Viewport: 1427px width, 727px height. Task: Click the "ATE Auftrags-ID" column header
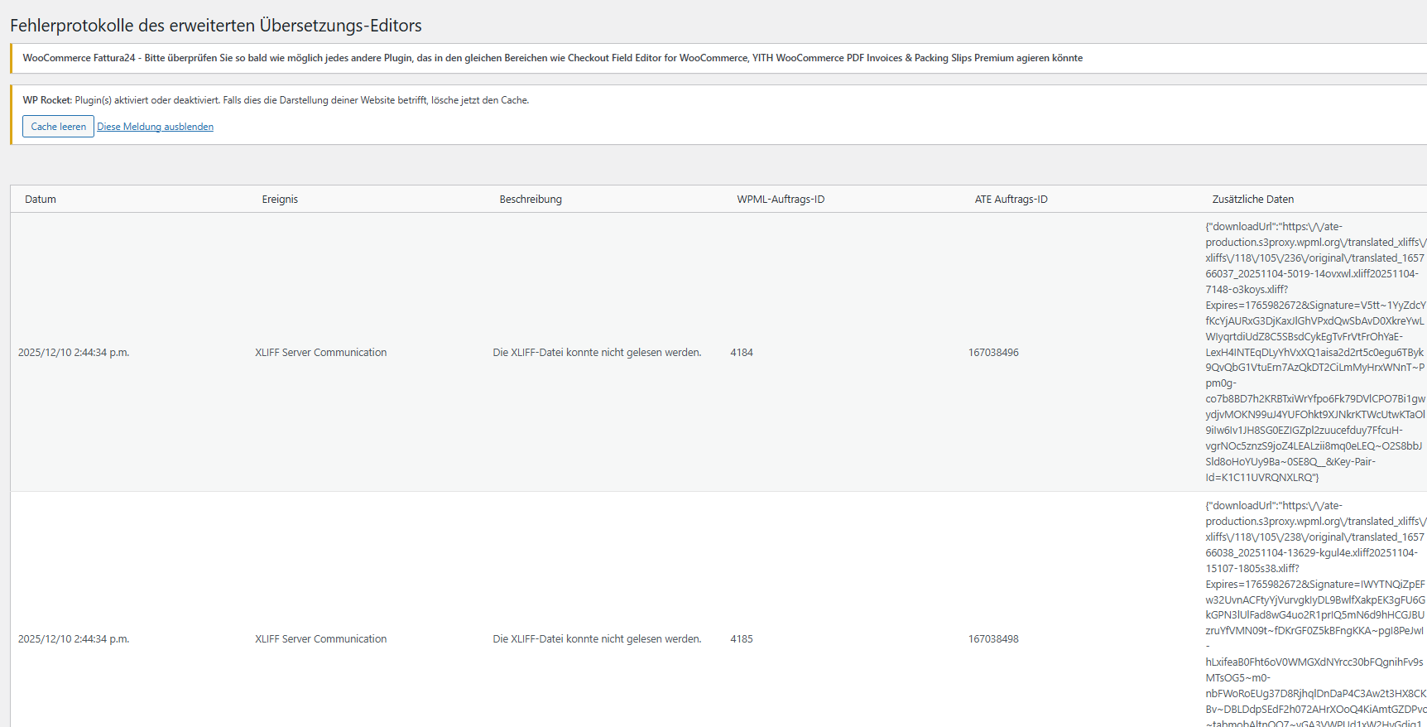tap(1011, 200)
